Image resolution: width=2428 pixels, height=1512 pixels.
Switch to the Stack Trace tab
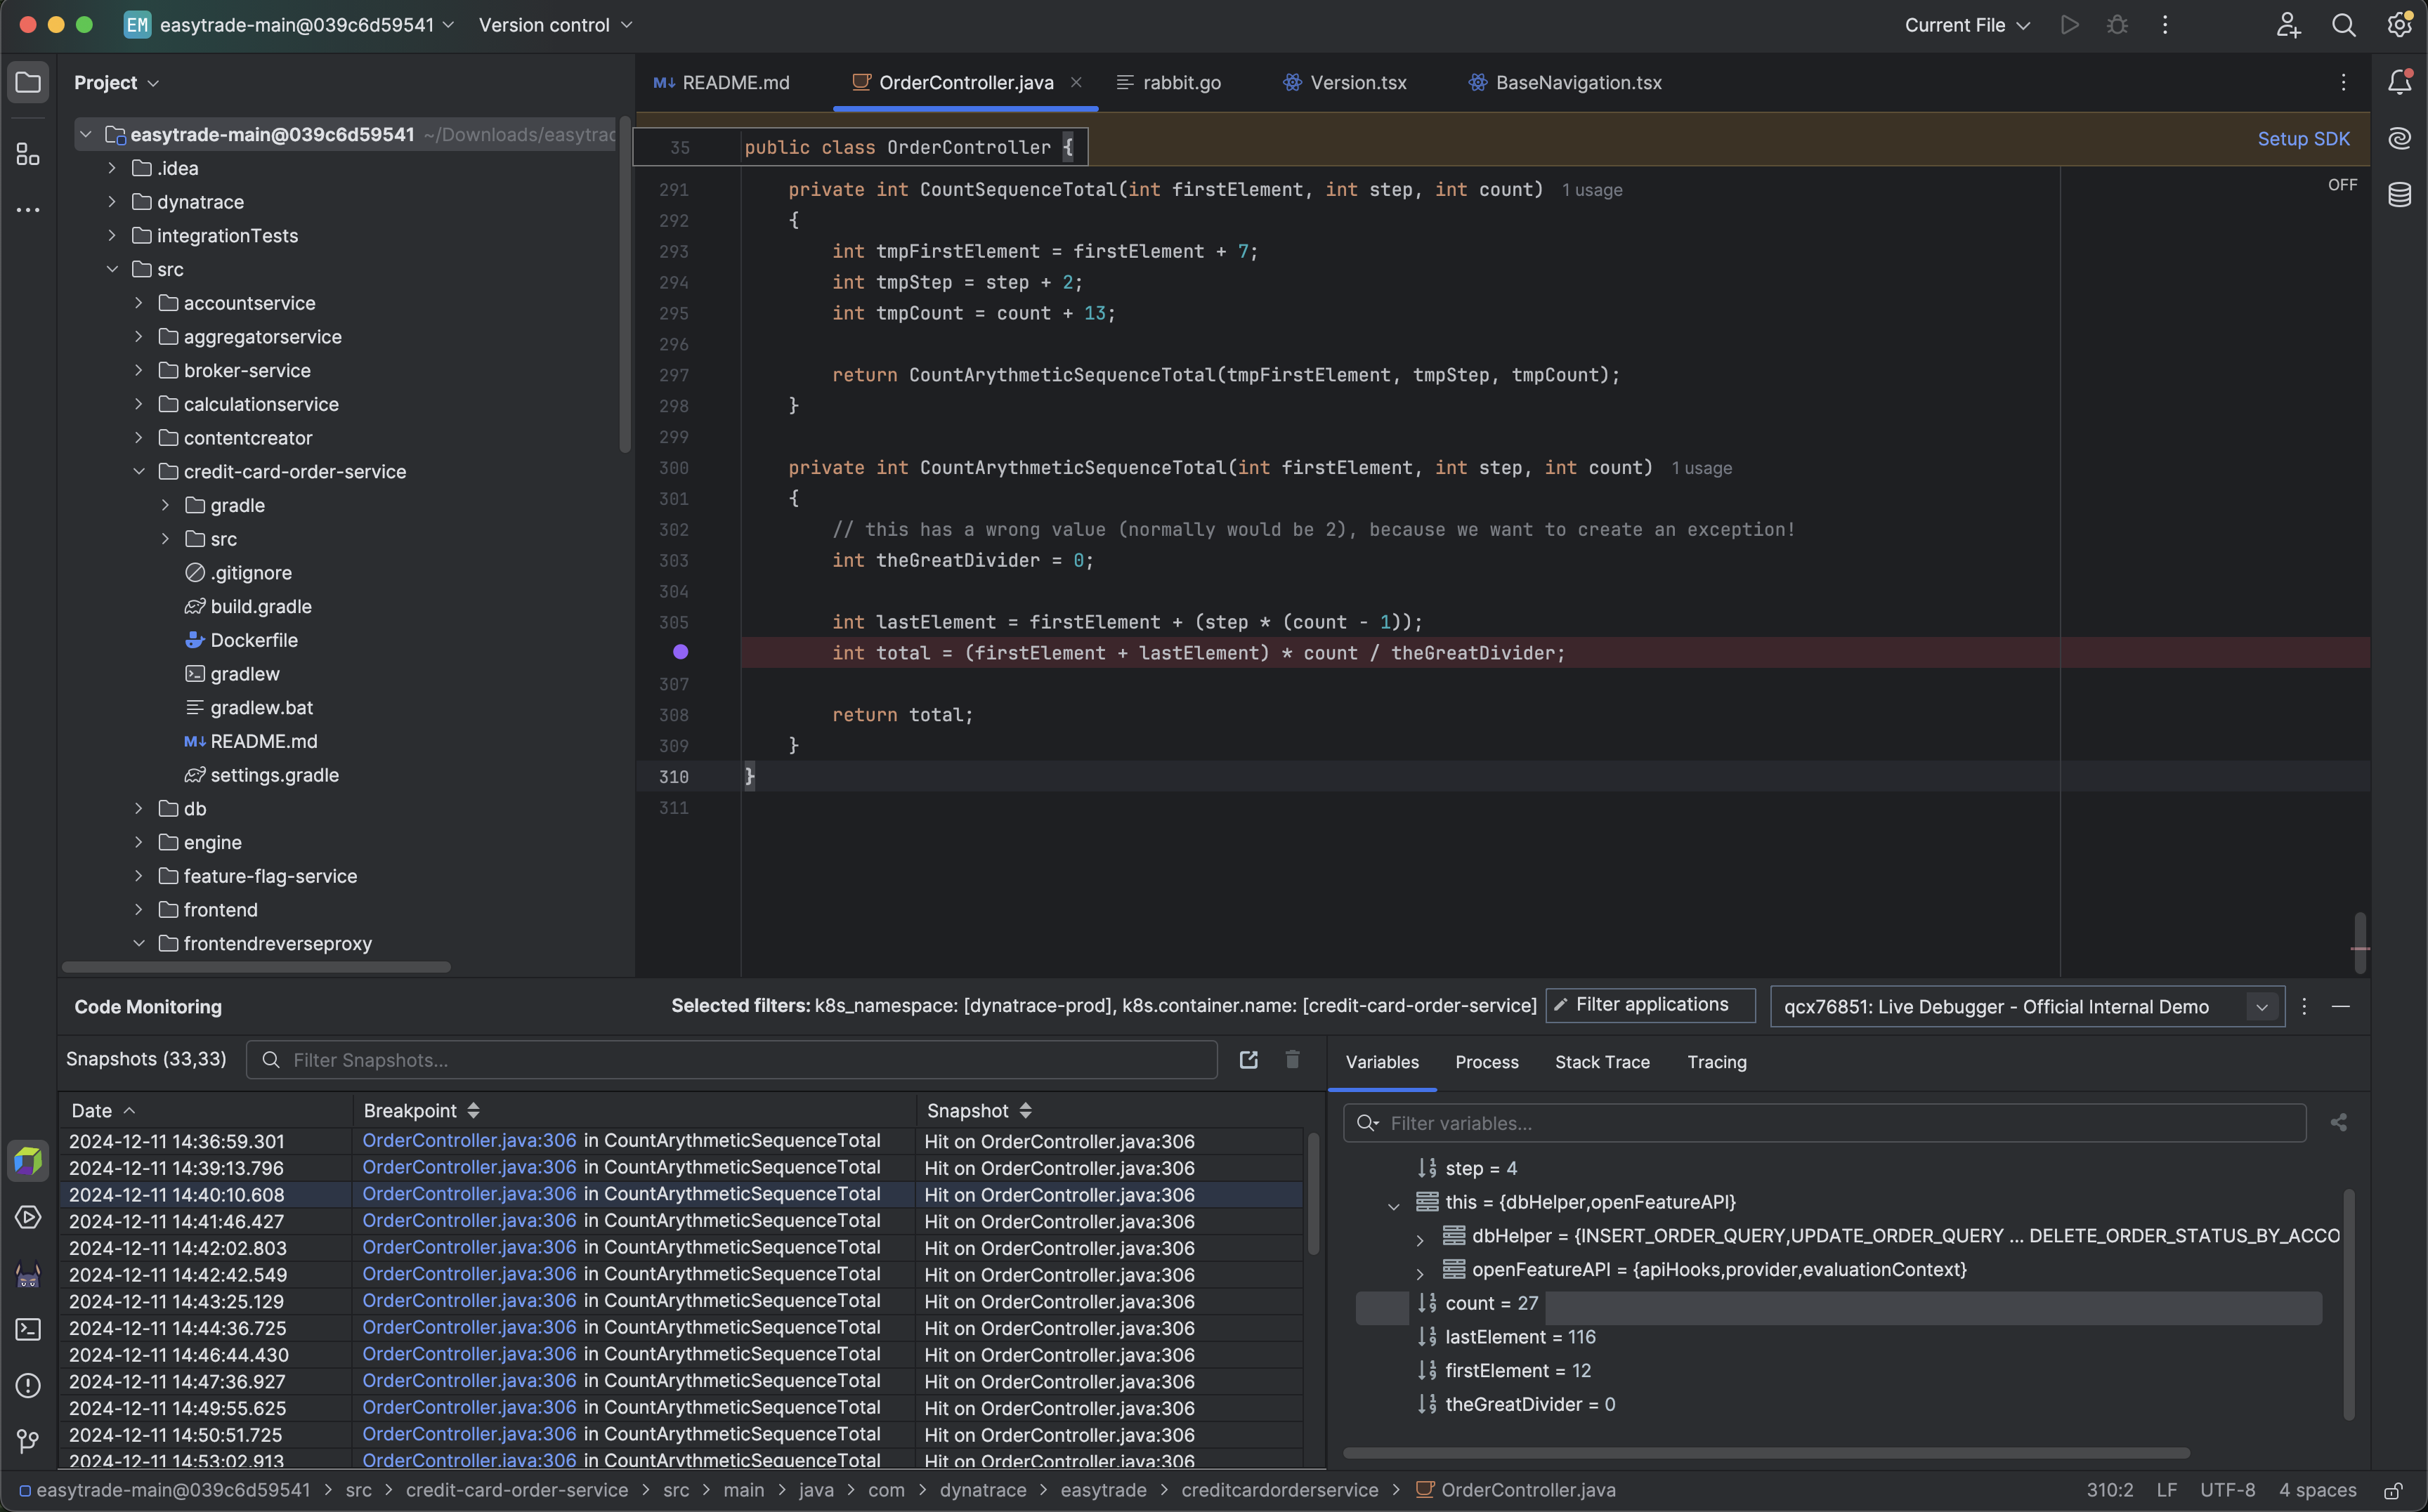(x=1602, y=1062)
